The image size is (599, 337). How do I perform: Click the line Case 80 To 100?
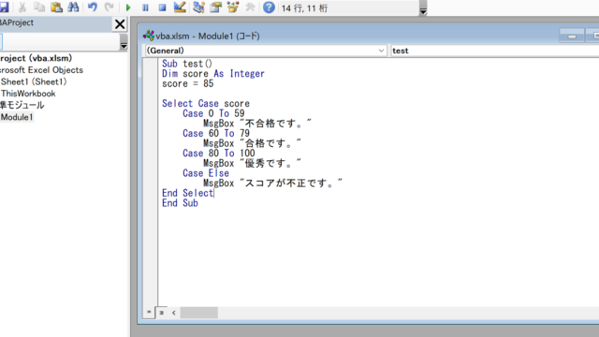pyautogui.click(x=218, y=154)
